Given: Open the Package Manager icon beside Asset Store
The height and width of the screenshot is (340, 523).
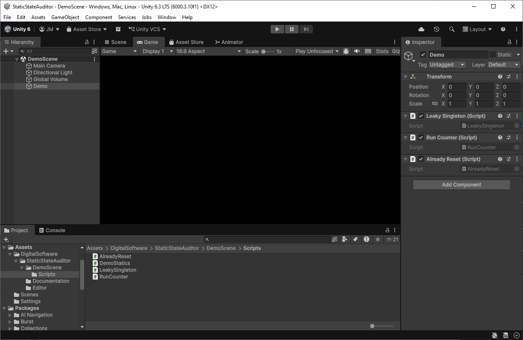Looking at the screenshot, I should click(x=118, y=29).
